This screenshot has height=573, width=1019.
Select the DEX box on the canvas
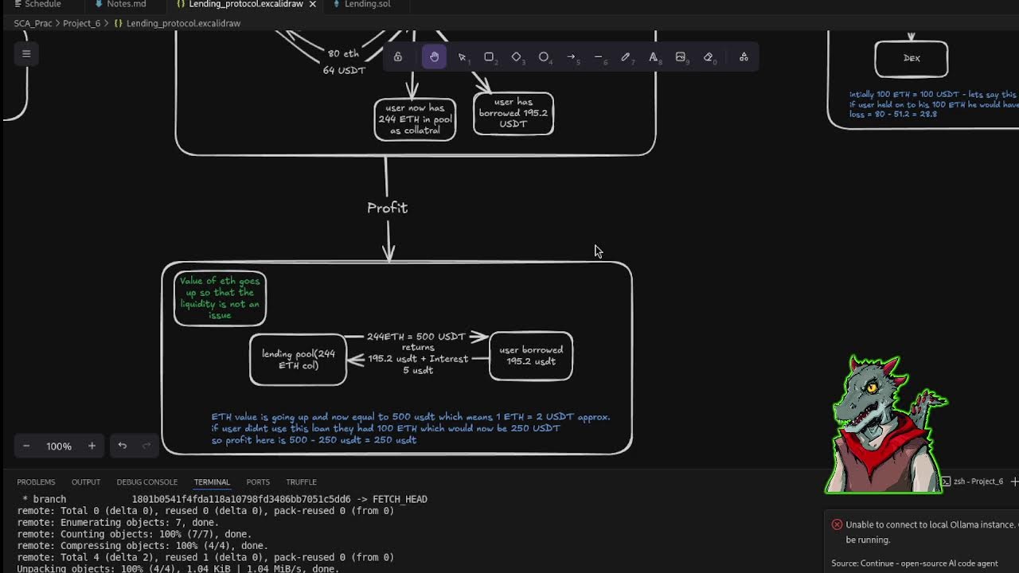point(912,59)
